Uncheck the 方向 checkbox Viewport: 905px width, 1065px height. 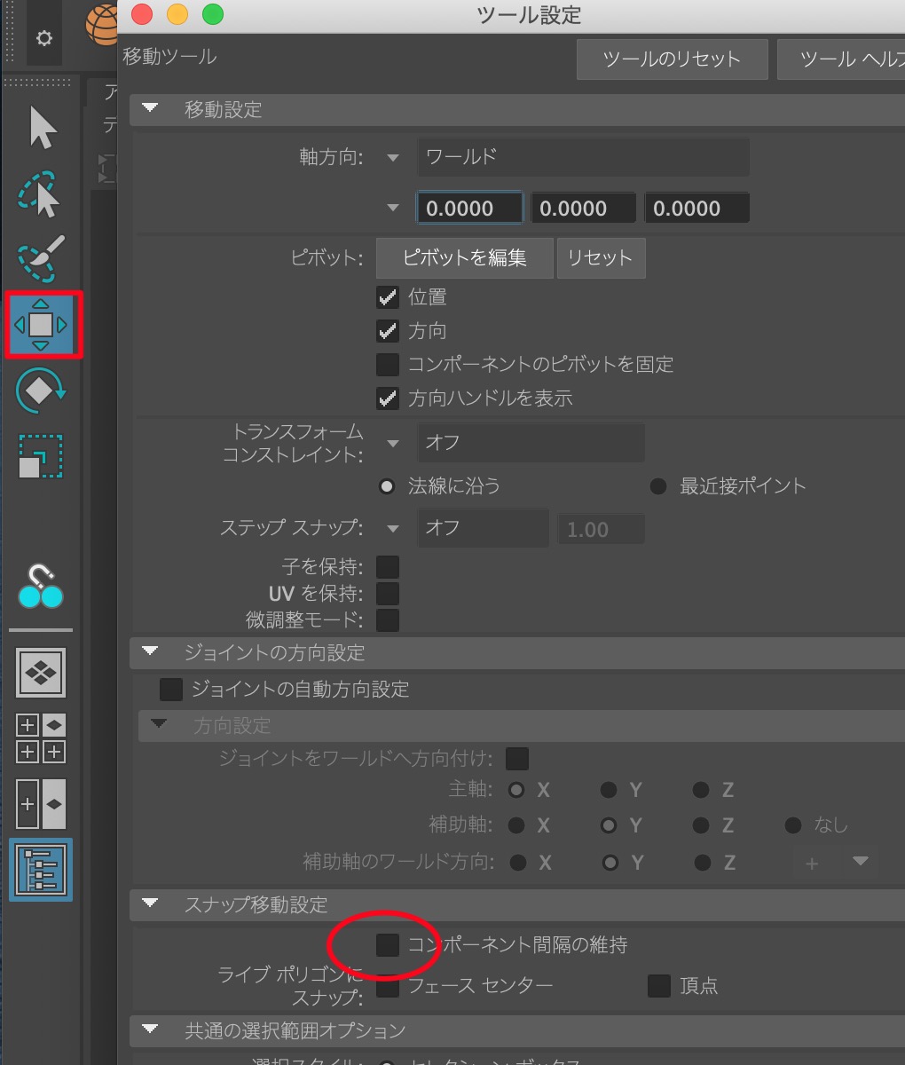point(388,331)
